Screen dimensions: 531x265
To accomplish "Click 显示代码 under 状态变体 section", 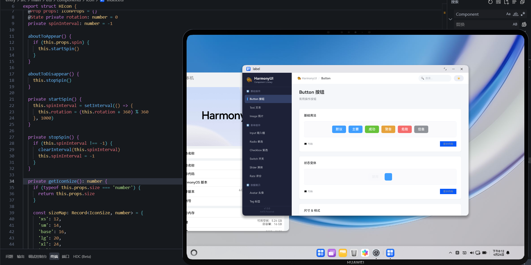I will click(448, 191).
